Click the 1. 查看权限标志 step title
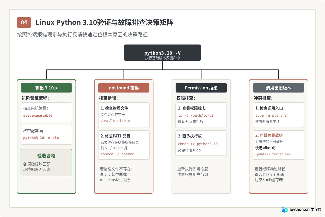 192,108
